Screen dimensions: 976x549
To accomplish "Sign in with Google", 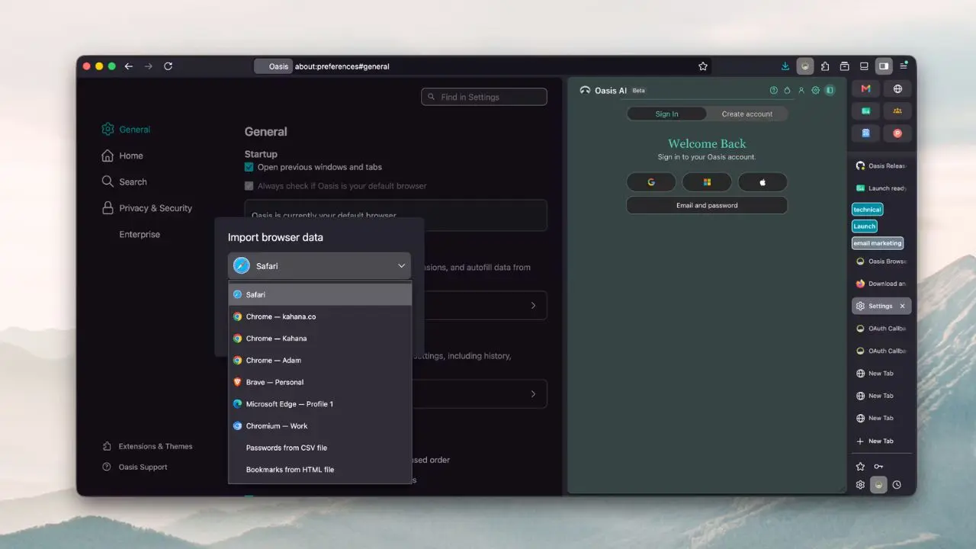I will tap(651, 182).
